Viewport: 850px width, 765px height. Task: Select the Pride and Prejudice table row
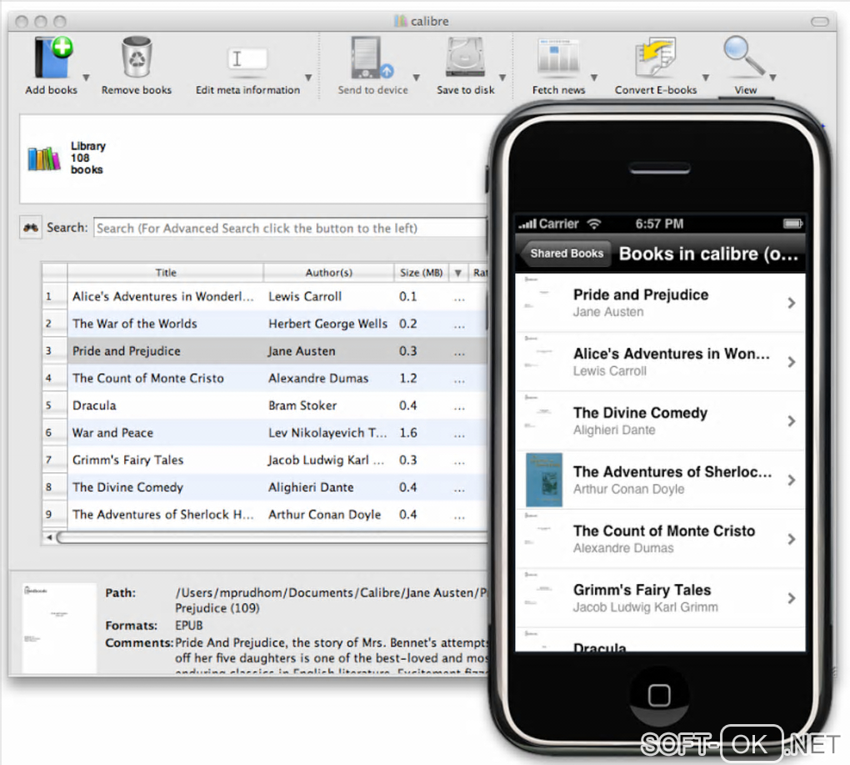[x=266, y=350]
